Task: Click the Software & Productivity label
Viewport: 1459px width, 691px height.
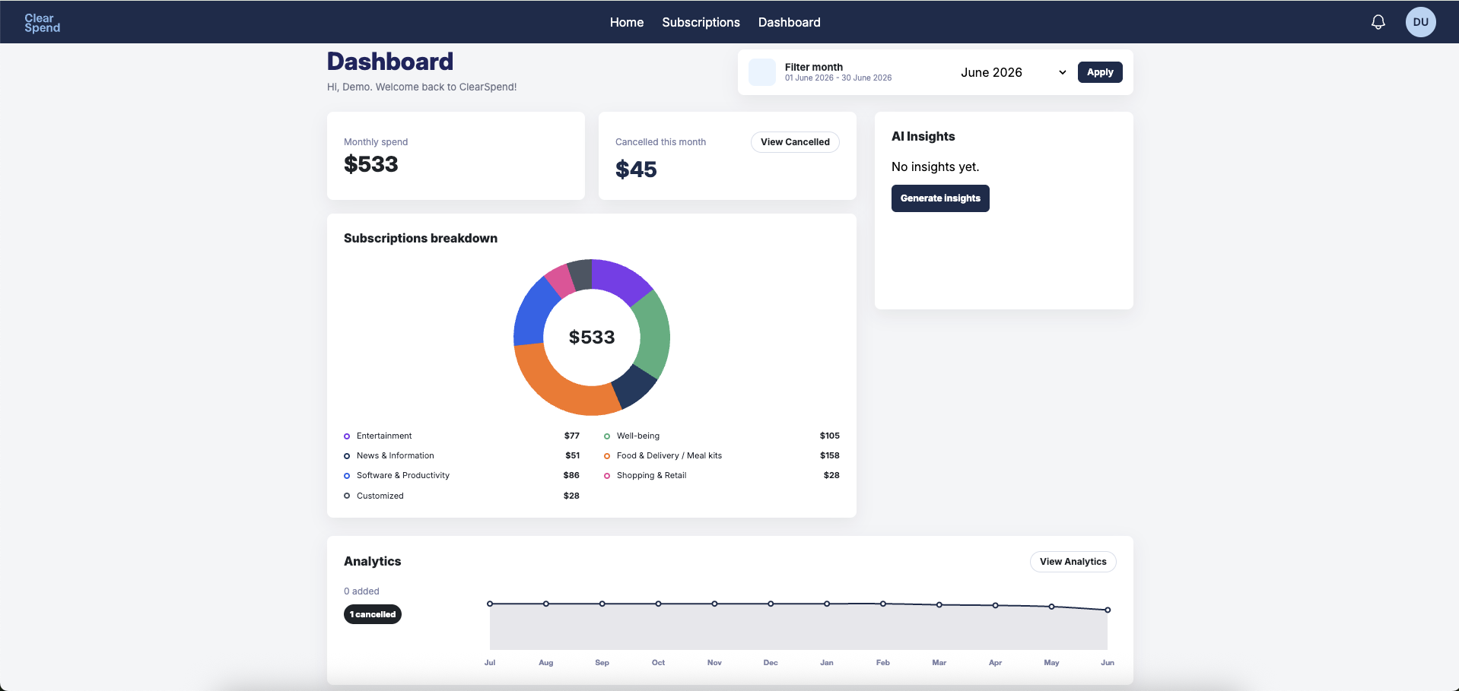Action: [x=403, y=475]
